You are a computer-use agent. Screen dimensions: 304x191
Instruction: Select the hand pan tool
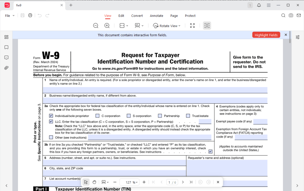click(94, 182)
